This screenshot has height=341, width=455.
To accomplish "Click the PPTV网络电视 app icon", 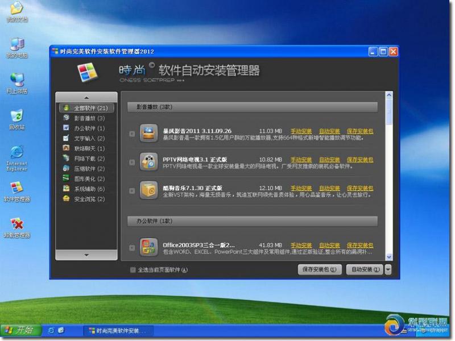I will (149, 162).
